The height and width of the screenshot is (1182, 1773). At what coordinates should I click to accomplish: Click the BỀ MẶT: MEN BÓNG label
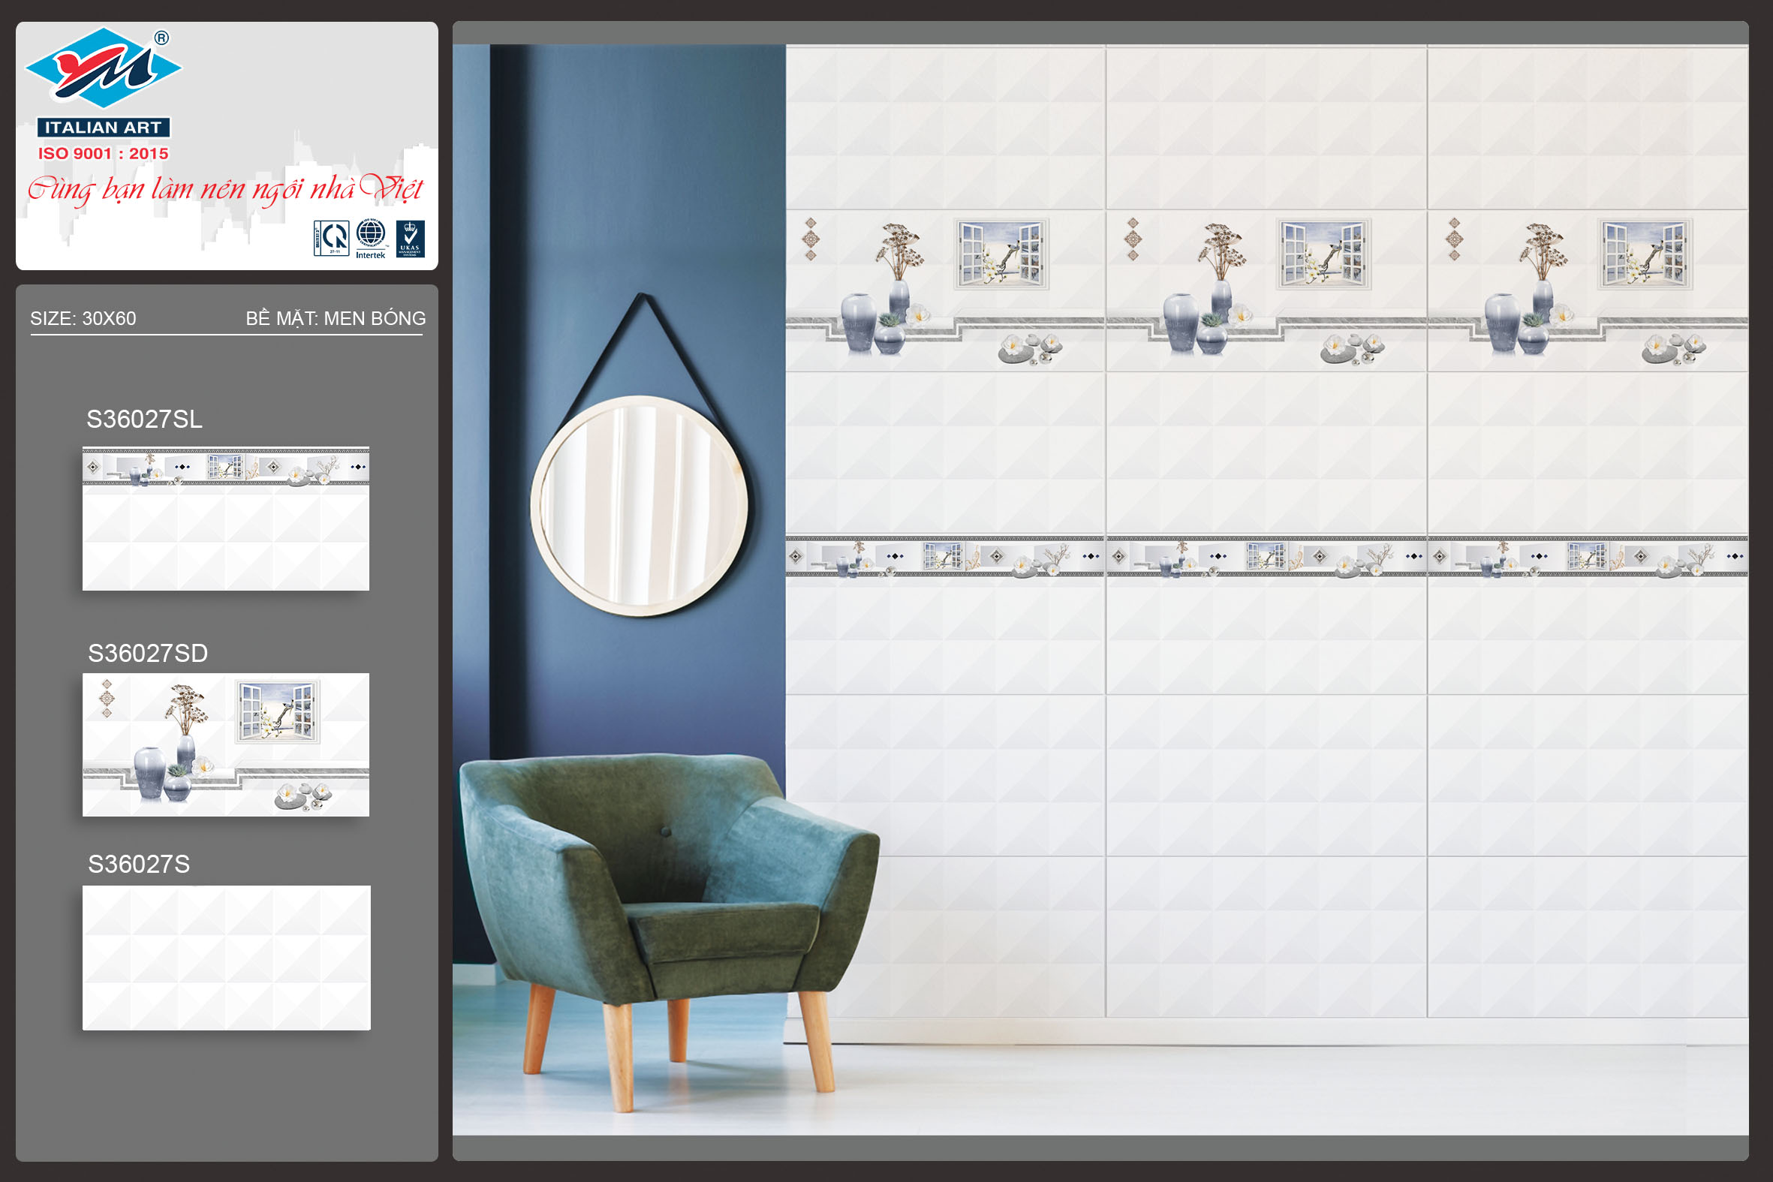pyautogui.click(x=336, y=318)
